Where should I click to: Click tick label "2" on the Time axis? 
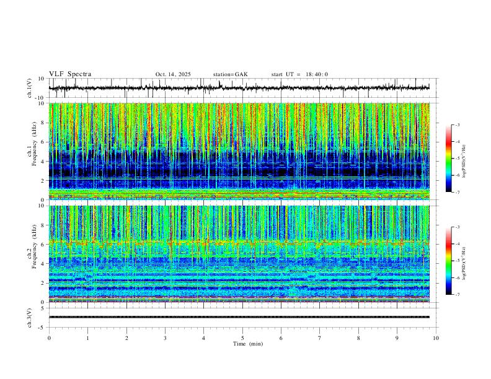coord(126,338)
